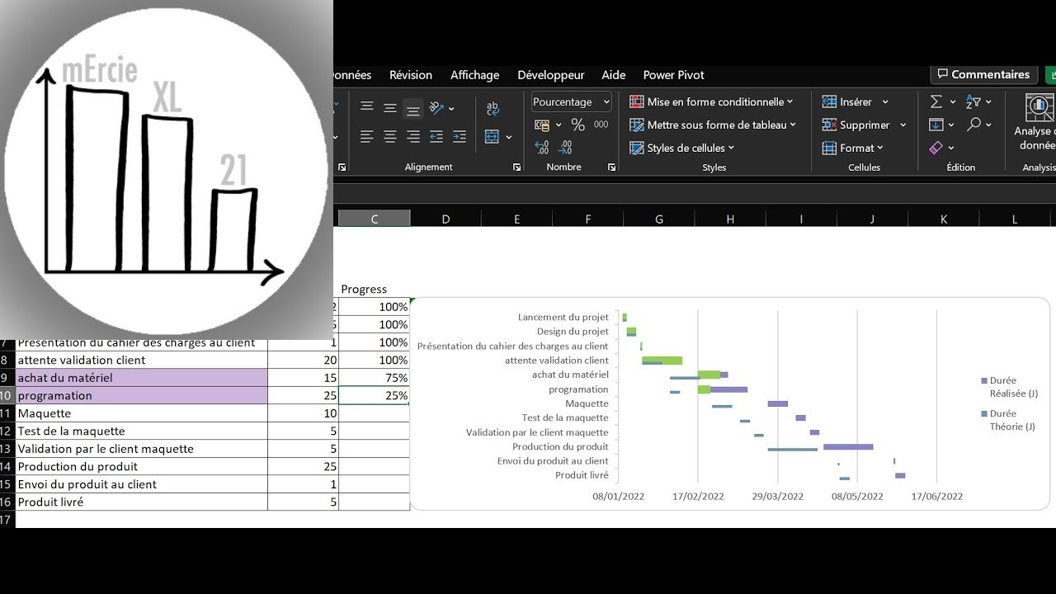Toggle wrap text in cells

click(x=493, y=108)
